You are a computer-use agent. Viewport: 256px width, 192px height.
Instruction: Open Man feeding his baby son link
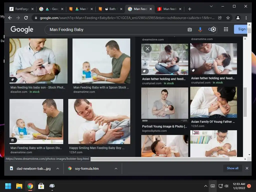coord(38,87)
